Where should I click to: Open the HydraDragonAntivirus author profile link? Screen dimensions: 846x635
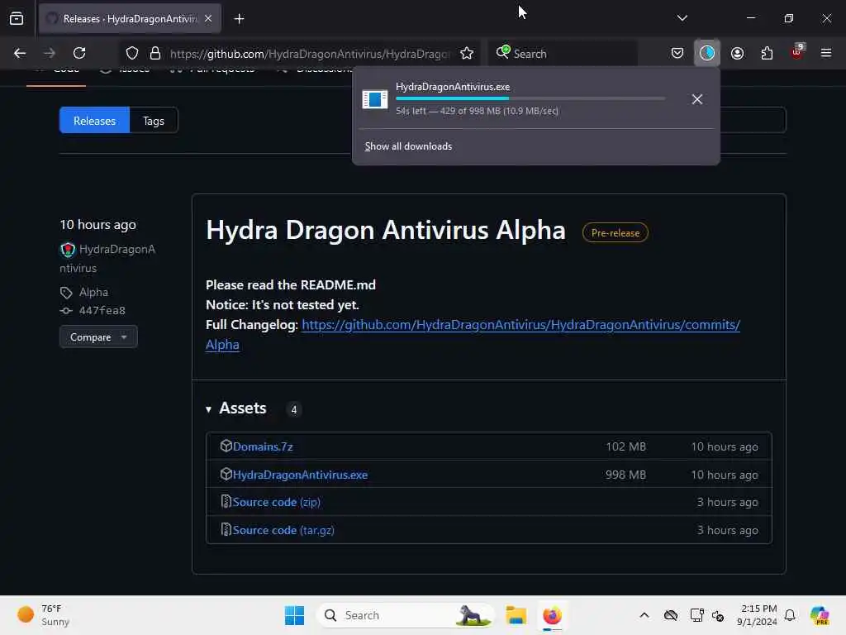[107, 259]
